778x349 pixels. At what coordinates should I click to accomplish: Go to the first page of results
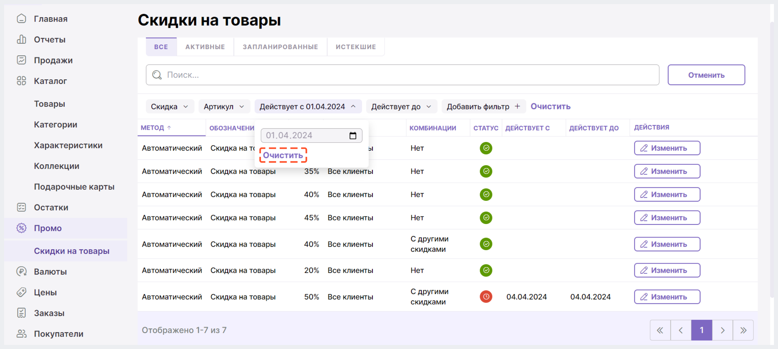coord(660,330)
